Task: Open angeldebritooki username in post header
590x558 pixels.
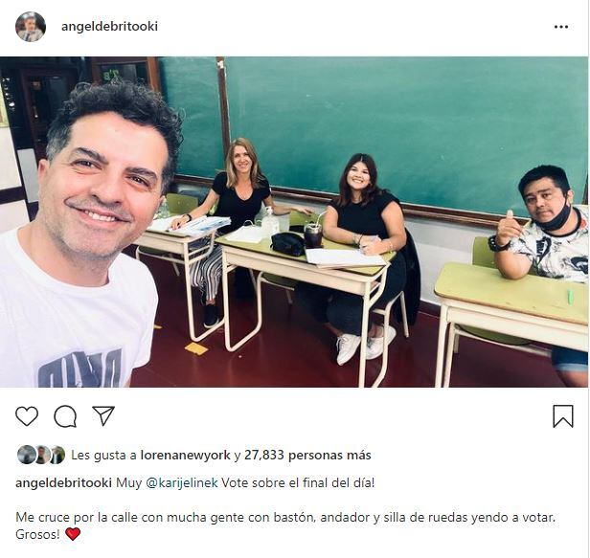Action: (x=109, y=27)
